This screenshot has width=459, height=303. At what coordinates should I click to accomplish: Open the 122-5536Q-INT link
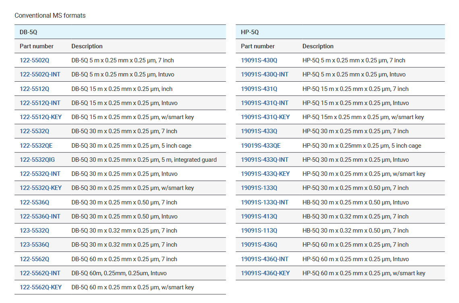40,216
